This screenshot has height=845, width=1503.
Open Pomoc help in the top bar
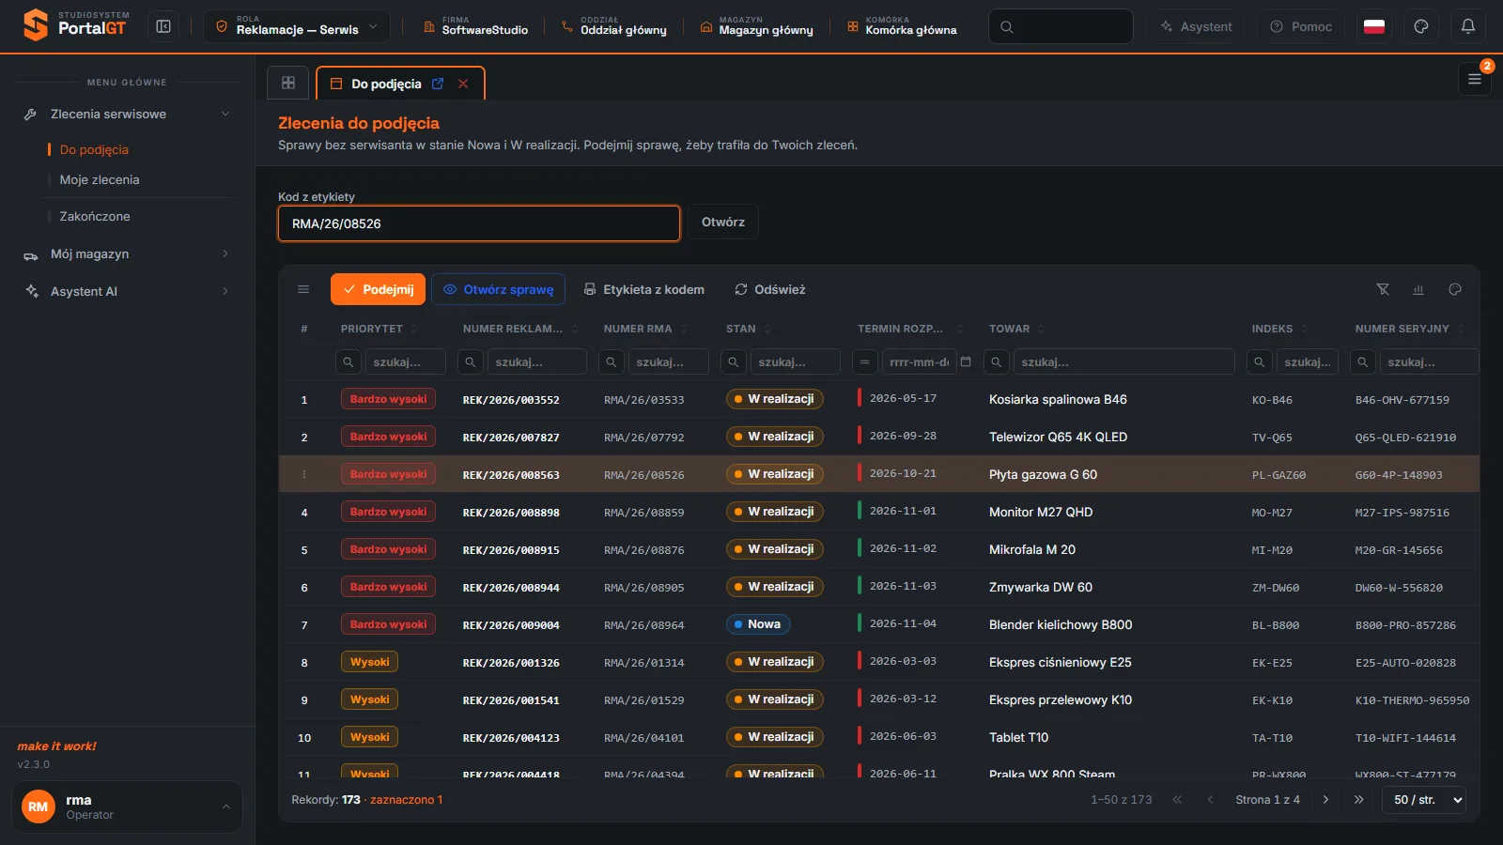pyautogui.click(x=1301, y=26)
